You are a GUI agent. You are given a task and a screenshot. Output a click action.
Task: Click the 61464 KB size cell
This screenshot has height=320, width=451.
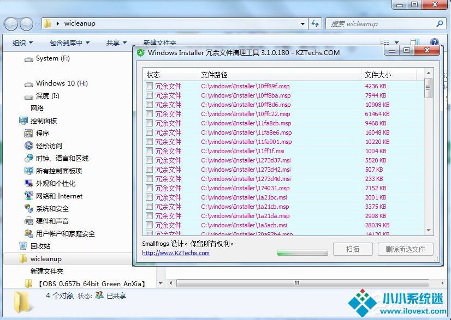[x=377, y=114]
